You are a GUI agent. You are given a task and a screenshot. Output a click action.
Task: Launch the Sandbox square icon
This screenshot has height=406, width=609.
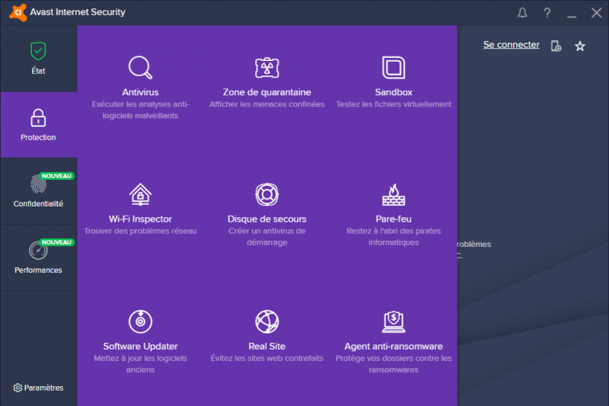(x=394, y=68)
